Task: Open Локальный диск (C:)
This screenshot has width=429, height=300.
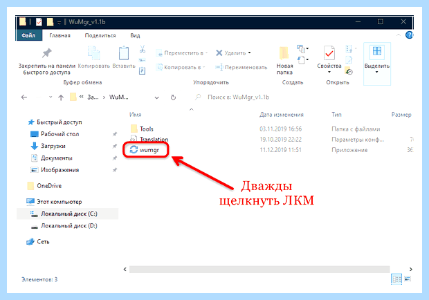Action: tap(69, 214)
